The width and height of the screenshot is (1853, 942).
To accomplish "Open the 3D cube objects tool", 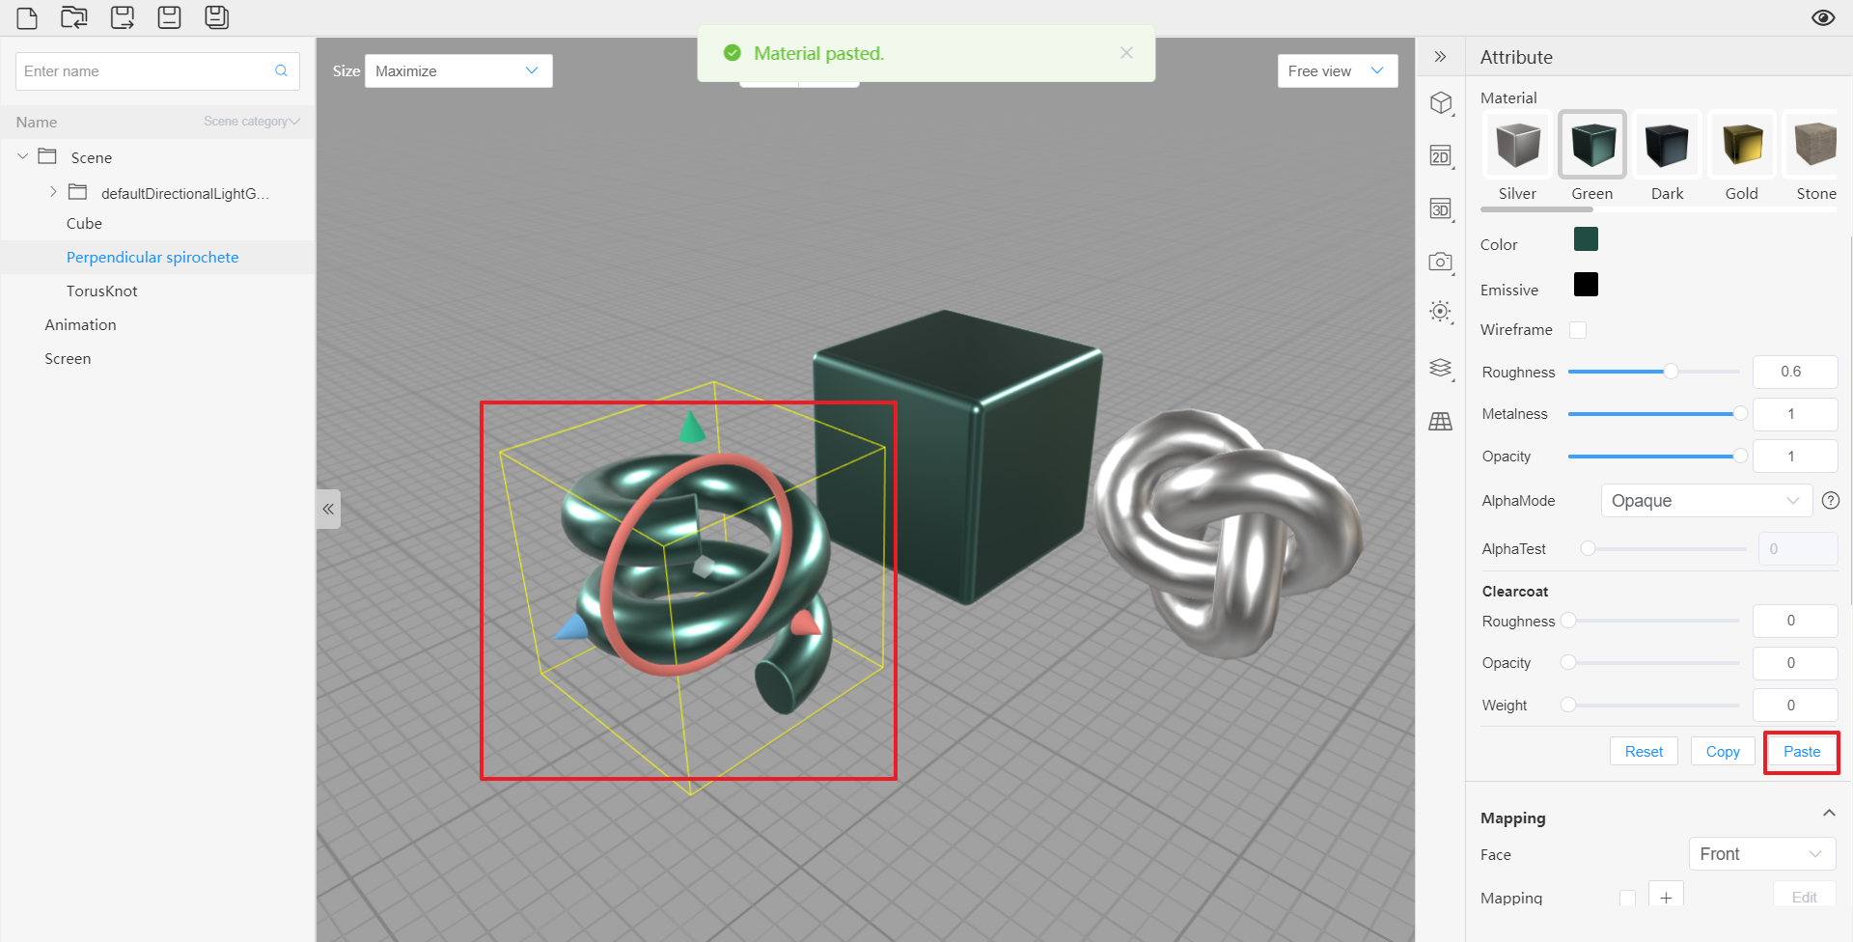I will [x=1441, y=103].
